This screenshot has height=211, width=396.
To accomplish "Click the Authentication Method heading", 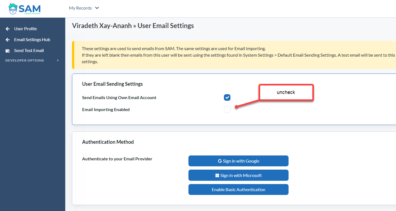I will pyautogui.click(x=108, y=142).
